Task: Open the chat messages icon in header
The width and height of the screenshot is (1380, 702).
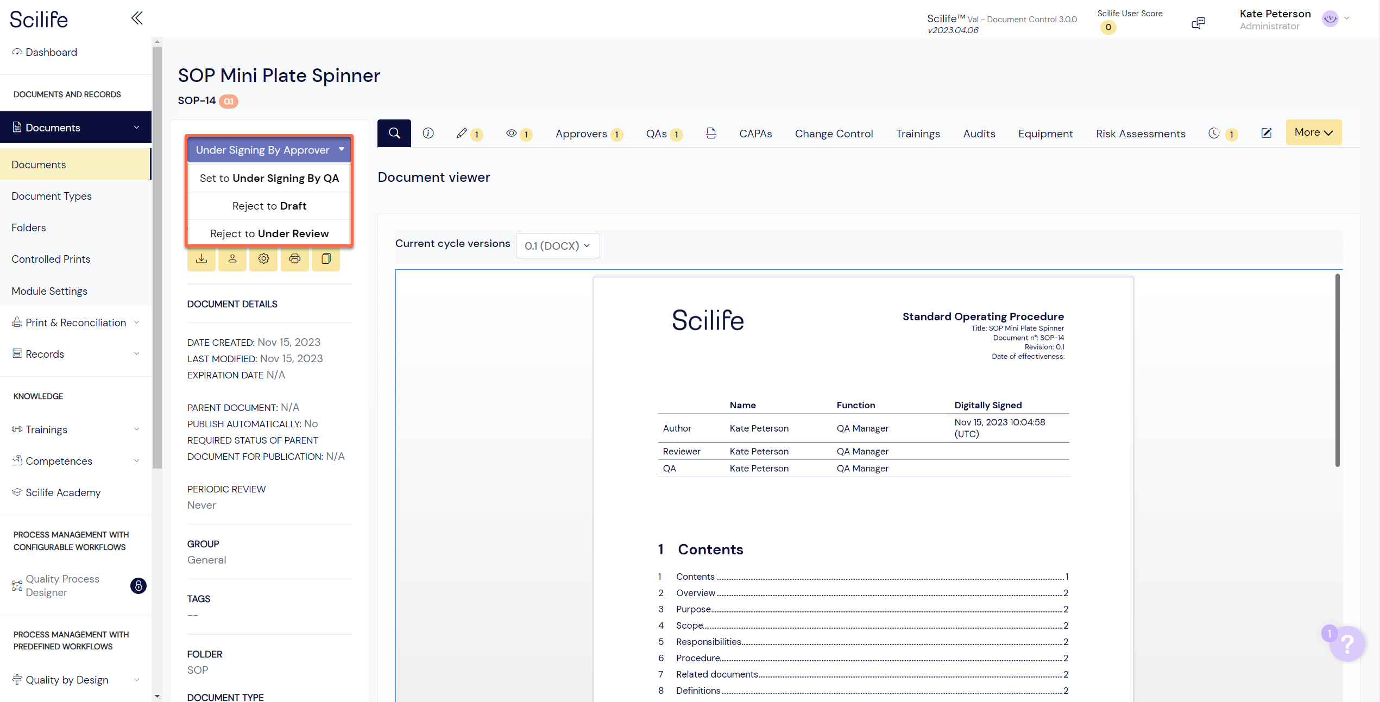Action: coord(1198,23)
